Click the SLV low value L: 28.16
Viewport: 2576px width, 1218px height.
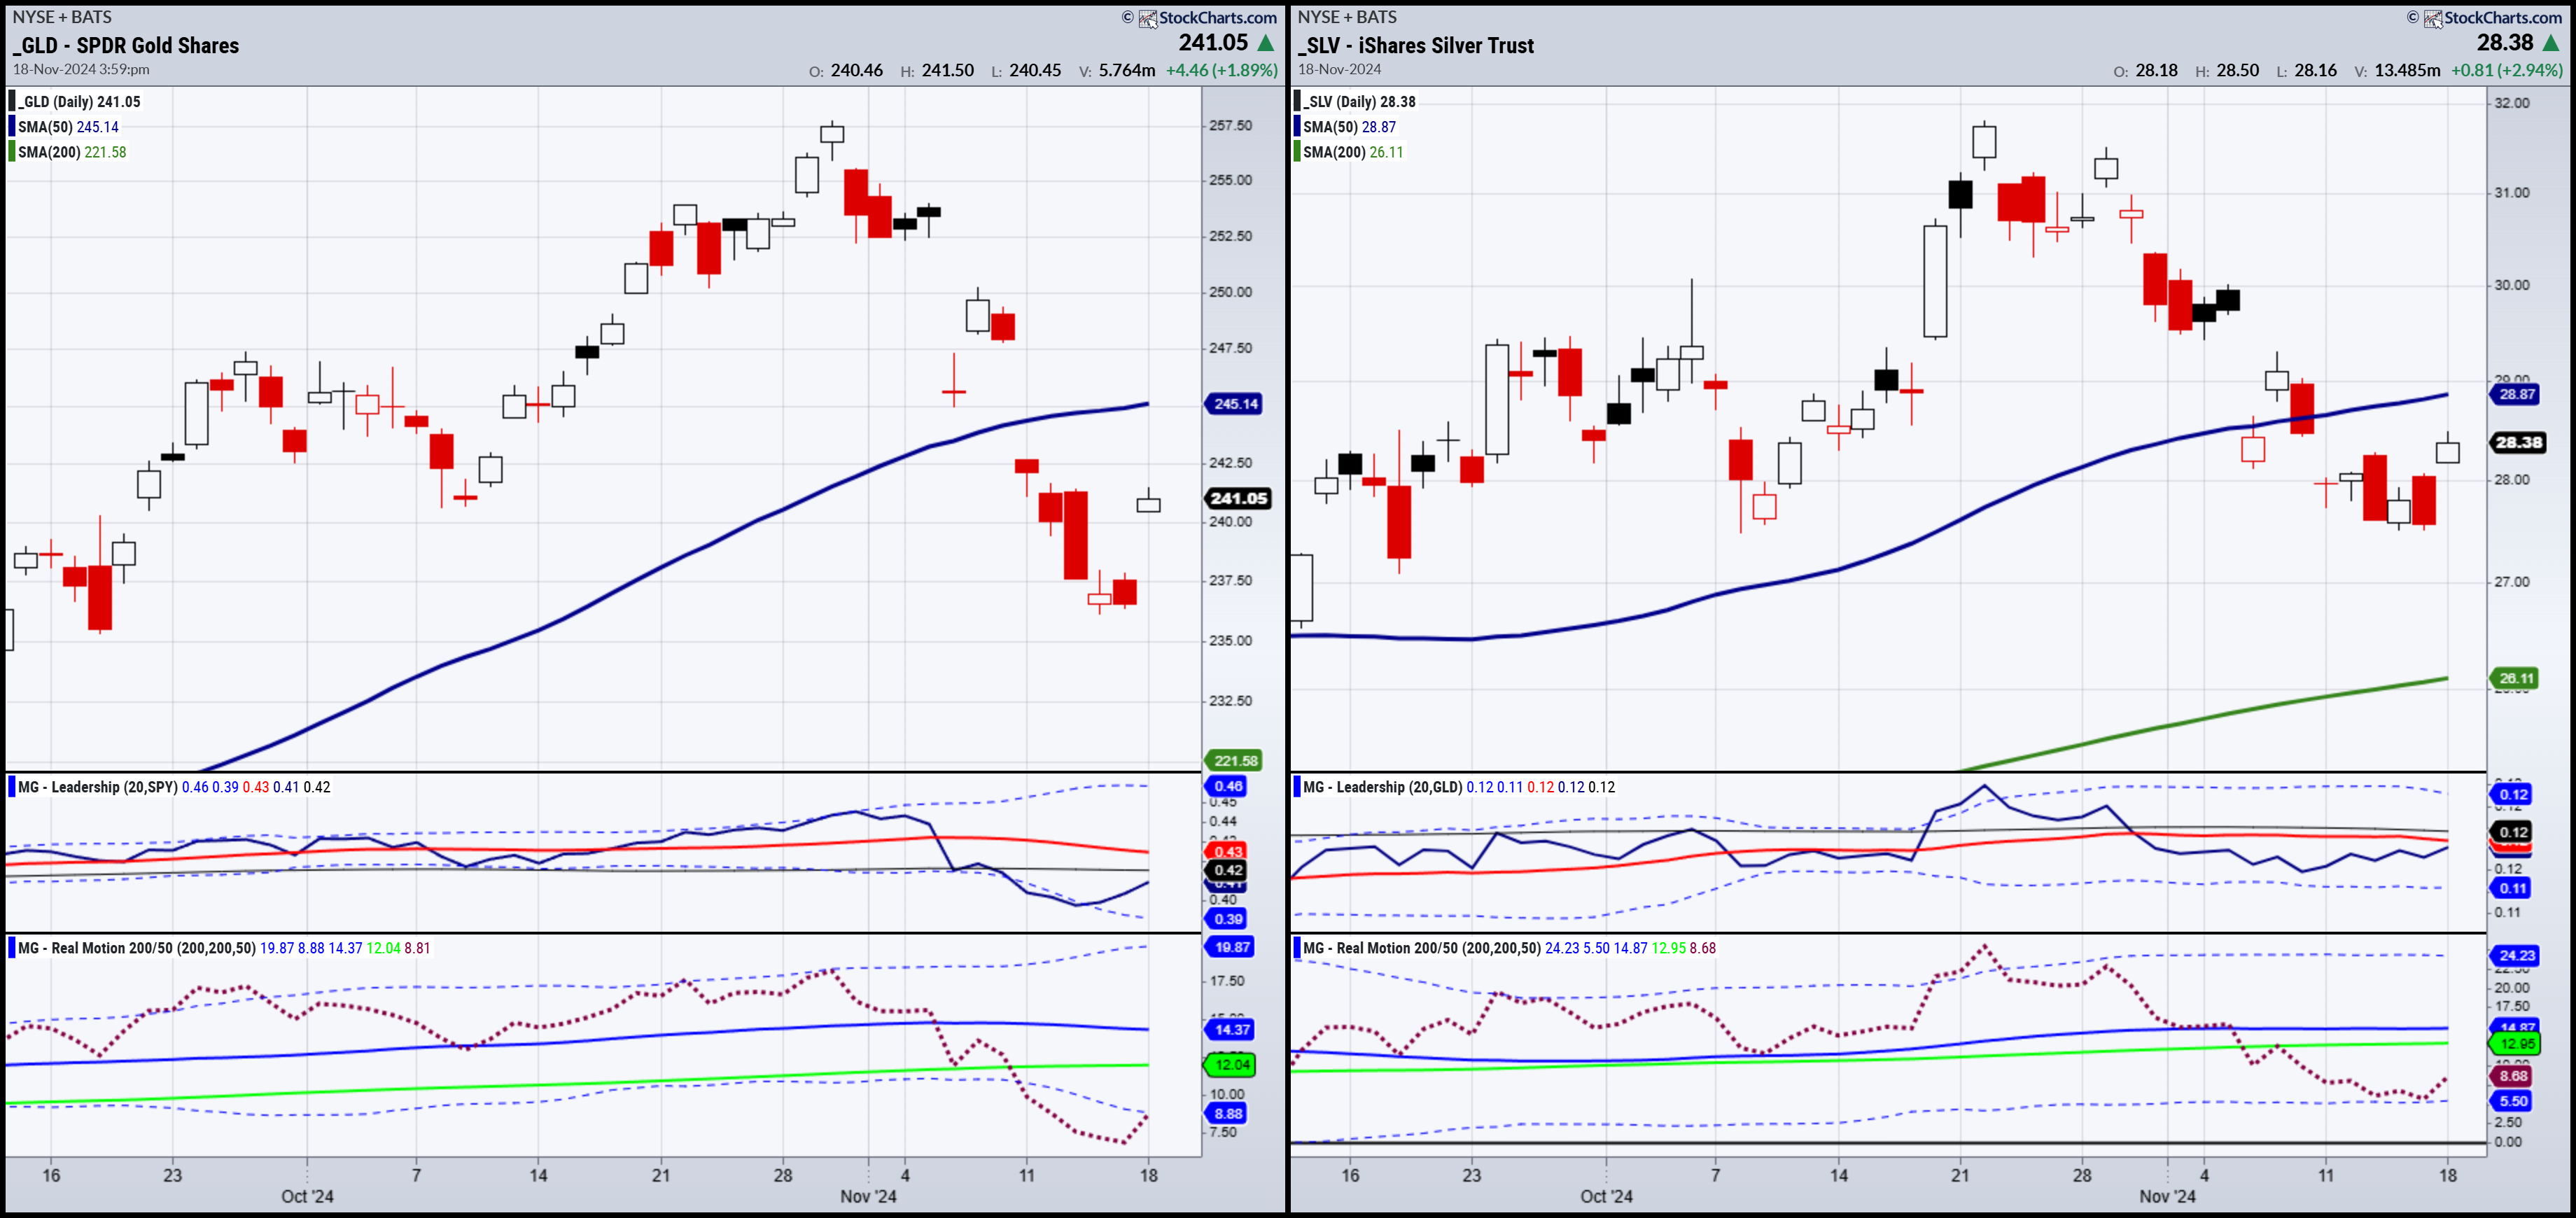(x=2307, y=70)
